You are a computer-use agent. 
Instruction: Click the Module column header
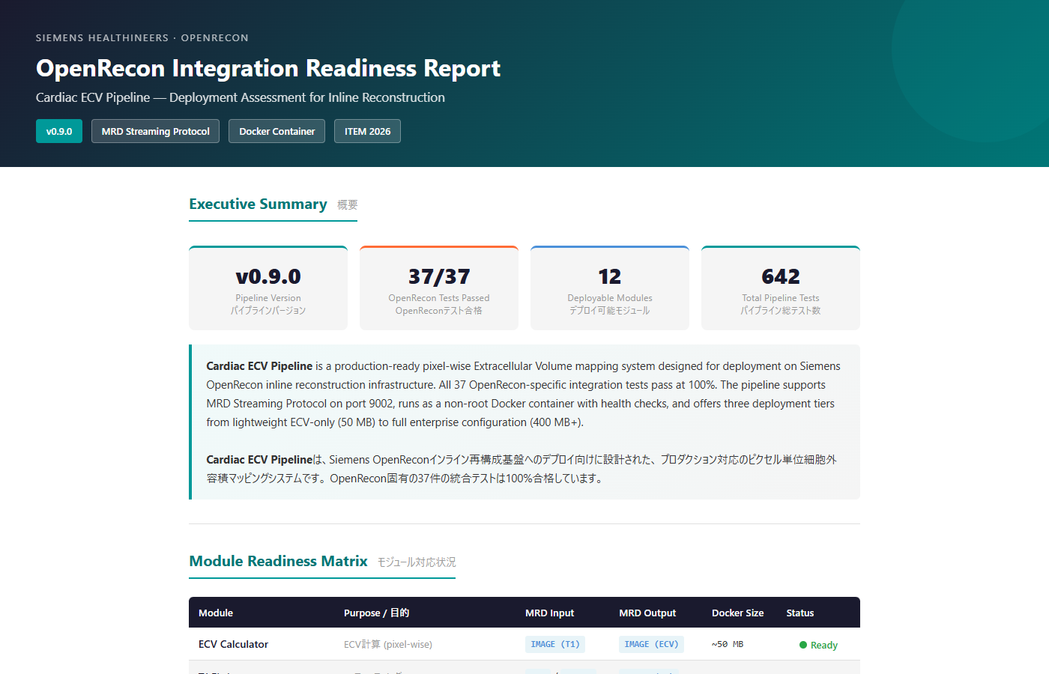[216, 613]
